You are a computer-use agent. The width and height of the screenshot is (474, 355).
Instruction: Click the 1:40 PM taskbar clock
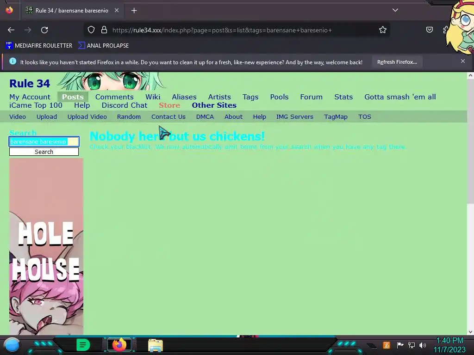[449, 345]
